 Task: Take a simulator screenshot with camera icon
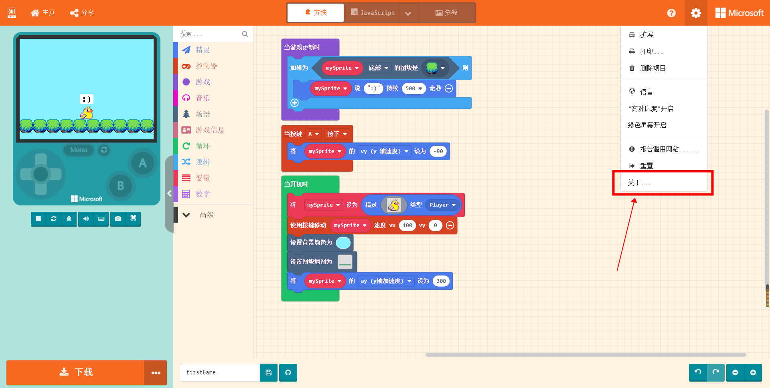[x=118, y=219]
